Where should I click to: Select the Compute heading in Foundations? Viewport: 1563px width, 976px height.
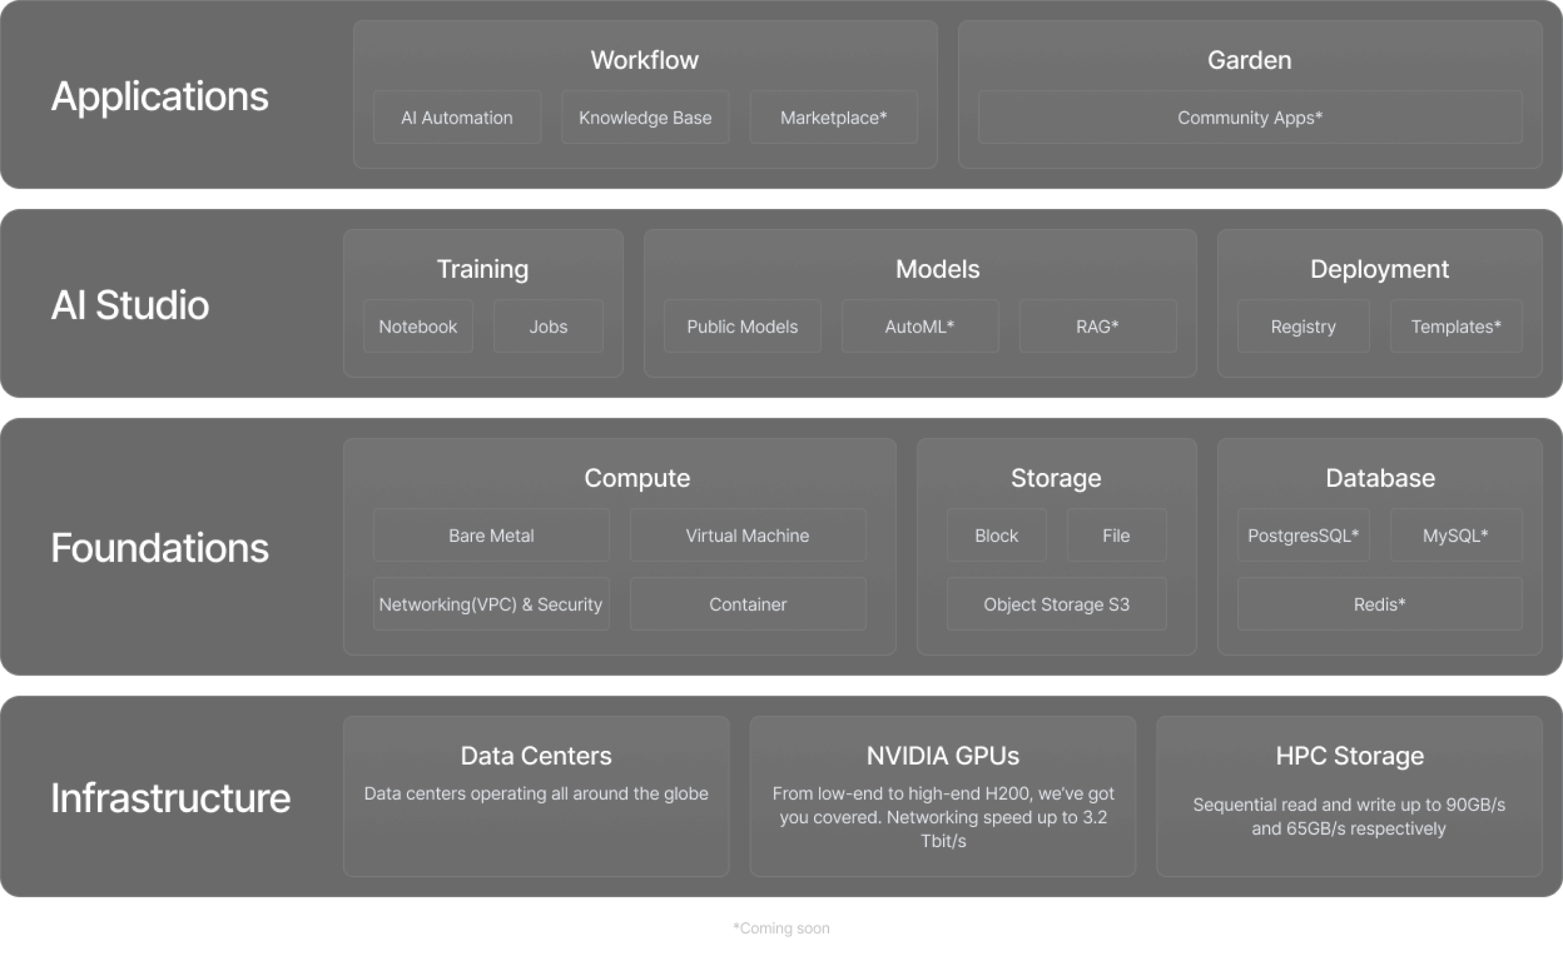point(637,478)
